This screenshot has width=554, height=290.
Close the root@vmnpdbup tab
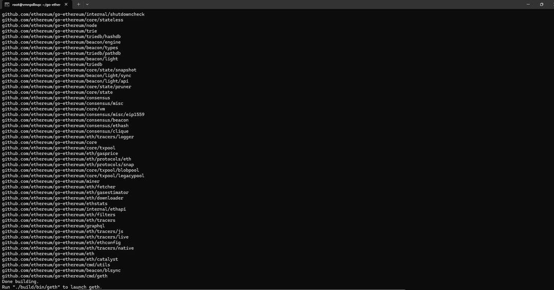click(67, 4)
